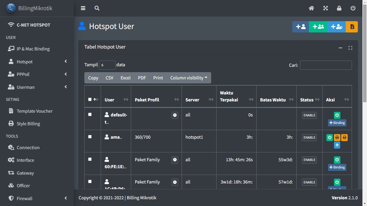Click the blue add single user button
Screen dimensions: 367x206
(x=301, y=27)
